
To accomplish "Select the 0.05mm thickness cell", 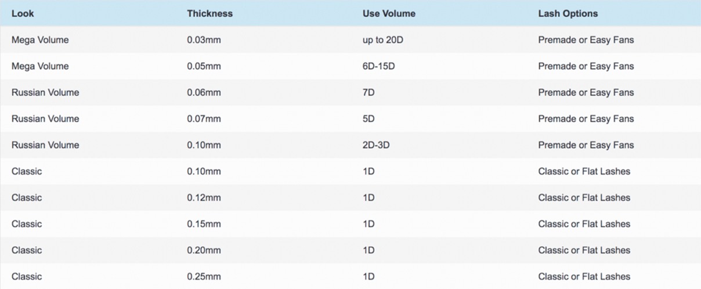I will click(204, 66).
